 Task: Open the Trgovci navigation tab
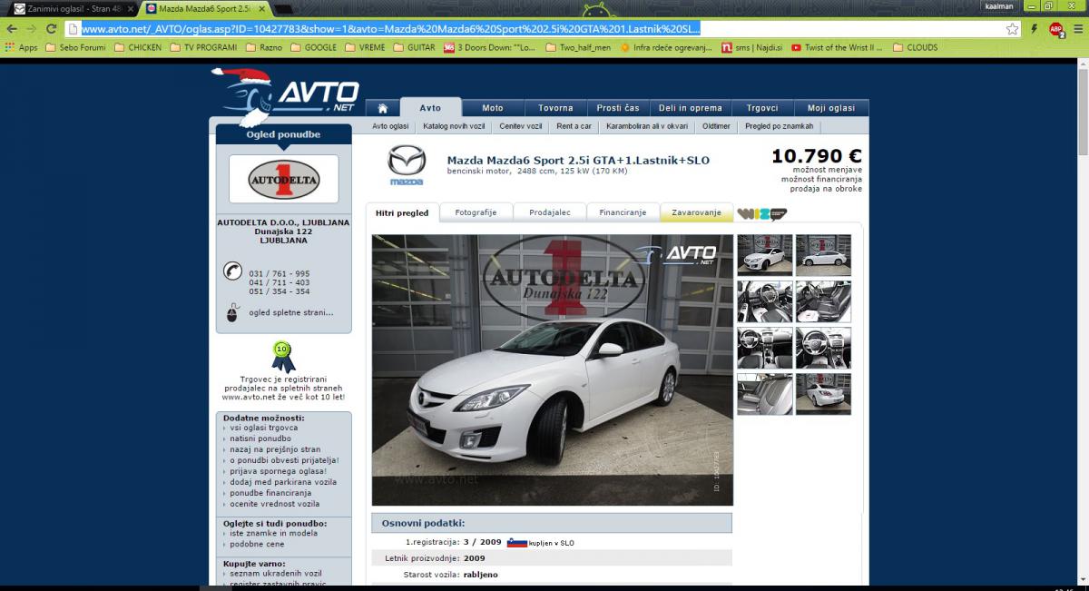(x=762, y=108)
